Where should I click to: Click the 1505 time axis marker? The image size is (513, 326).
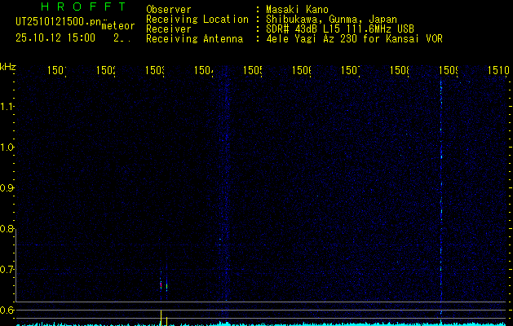[x=253, y=70]
